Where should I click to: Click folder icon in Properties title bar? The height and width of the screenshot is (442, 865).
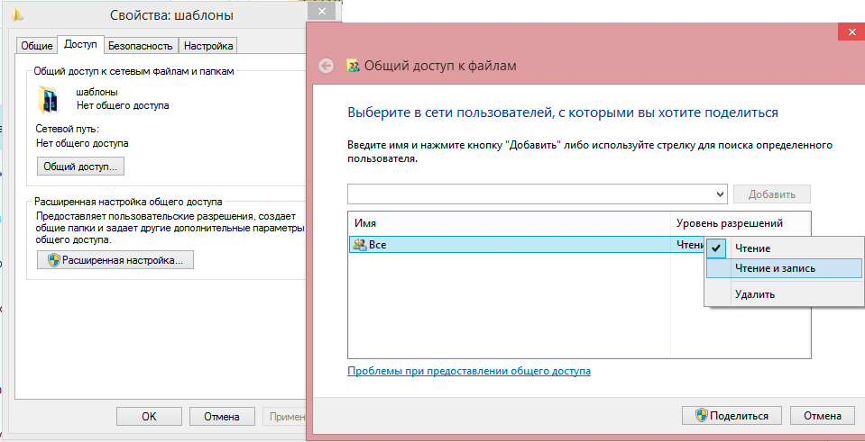coord(19,15)
